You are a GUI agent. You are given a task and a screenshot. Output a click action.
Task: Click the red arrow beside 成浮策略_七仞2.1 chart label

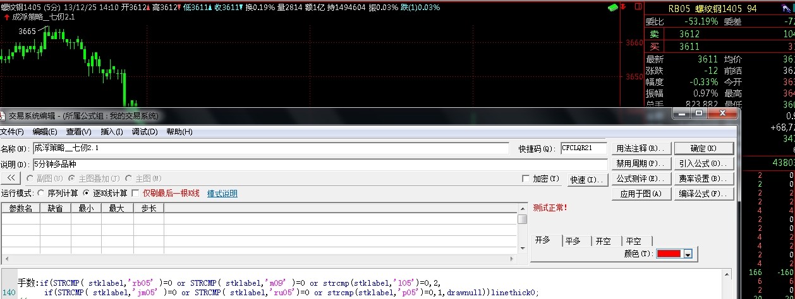pos(6,17)
